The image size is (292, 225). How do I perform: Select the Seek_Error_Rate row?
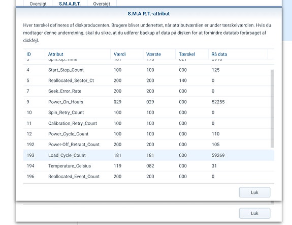click(149, 91)
